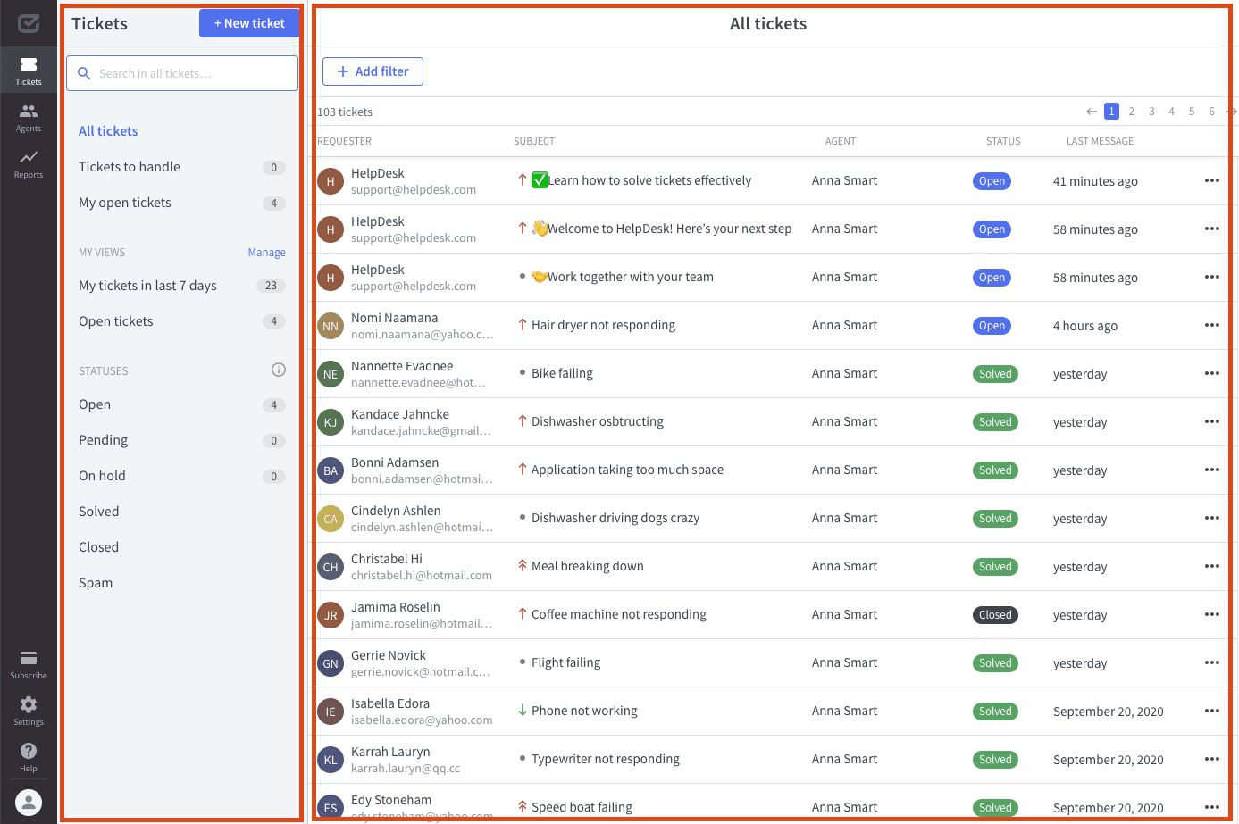Click the search magnifier in the tickets search bar

[84, 72]
